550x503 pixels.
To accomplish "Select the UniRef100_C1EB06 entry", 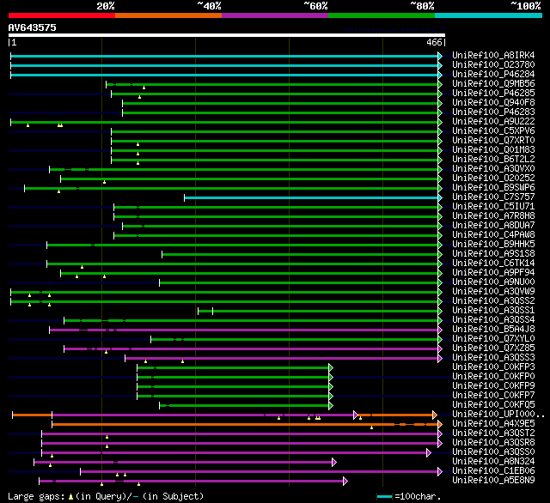I will click(493, 471).
